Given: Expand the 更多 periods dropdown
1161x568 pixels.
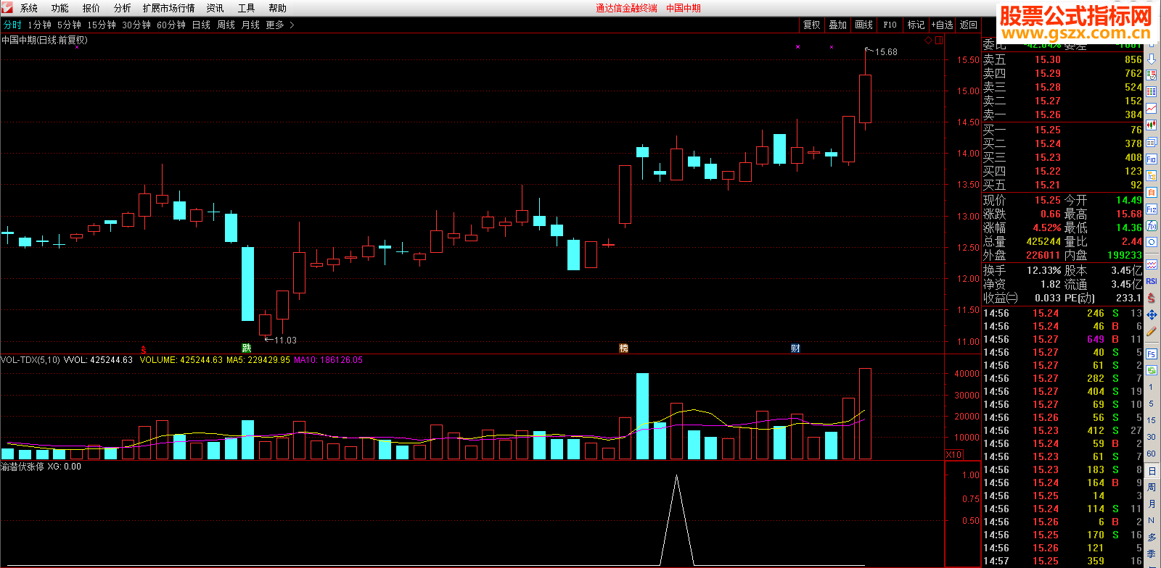Looking at the screenshot, I should [280, 25].
